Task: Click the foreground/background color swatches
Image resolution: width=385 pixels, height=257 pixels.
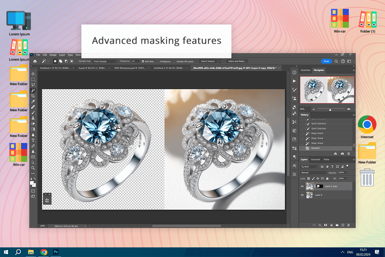Action: pyautogui.click(x=32, y=184)
